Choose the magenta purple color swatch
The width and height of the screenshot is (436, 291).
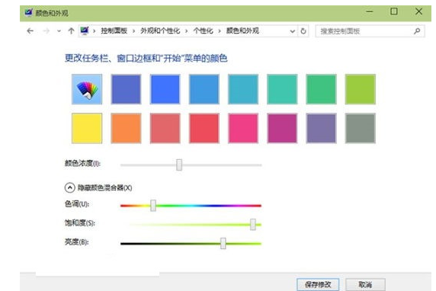click(282, 128)
